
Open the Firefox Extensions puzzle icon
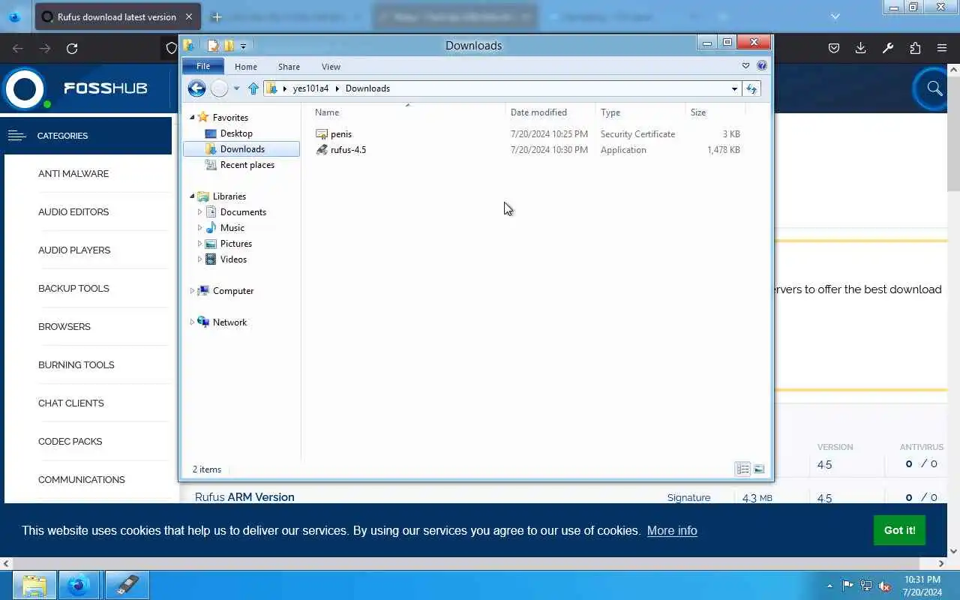[x=915, y=48]
